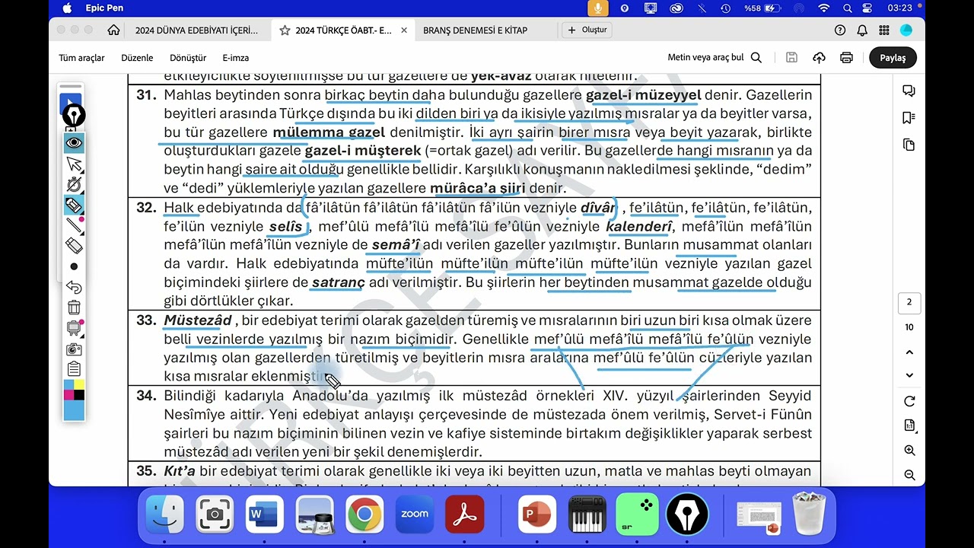Click the term gazel-i müzeyyel in item 31

(x=643, y=95)
